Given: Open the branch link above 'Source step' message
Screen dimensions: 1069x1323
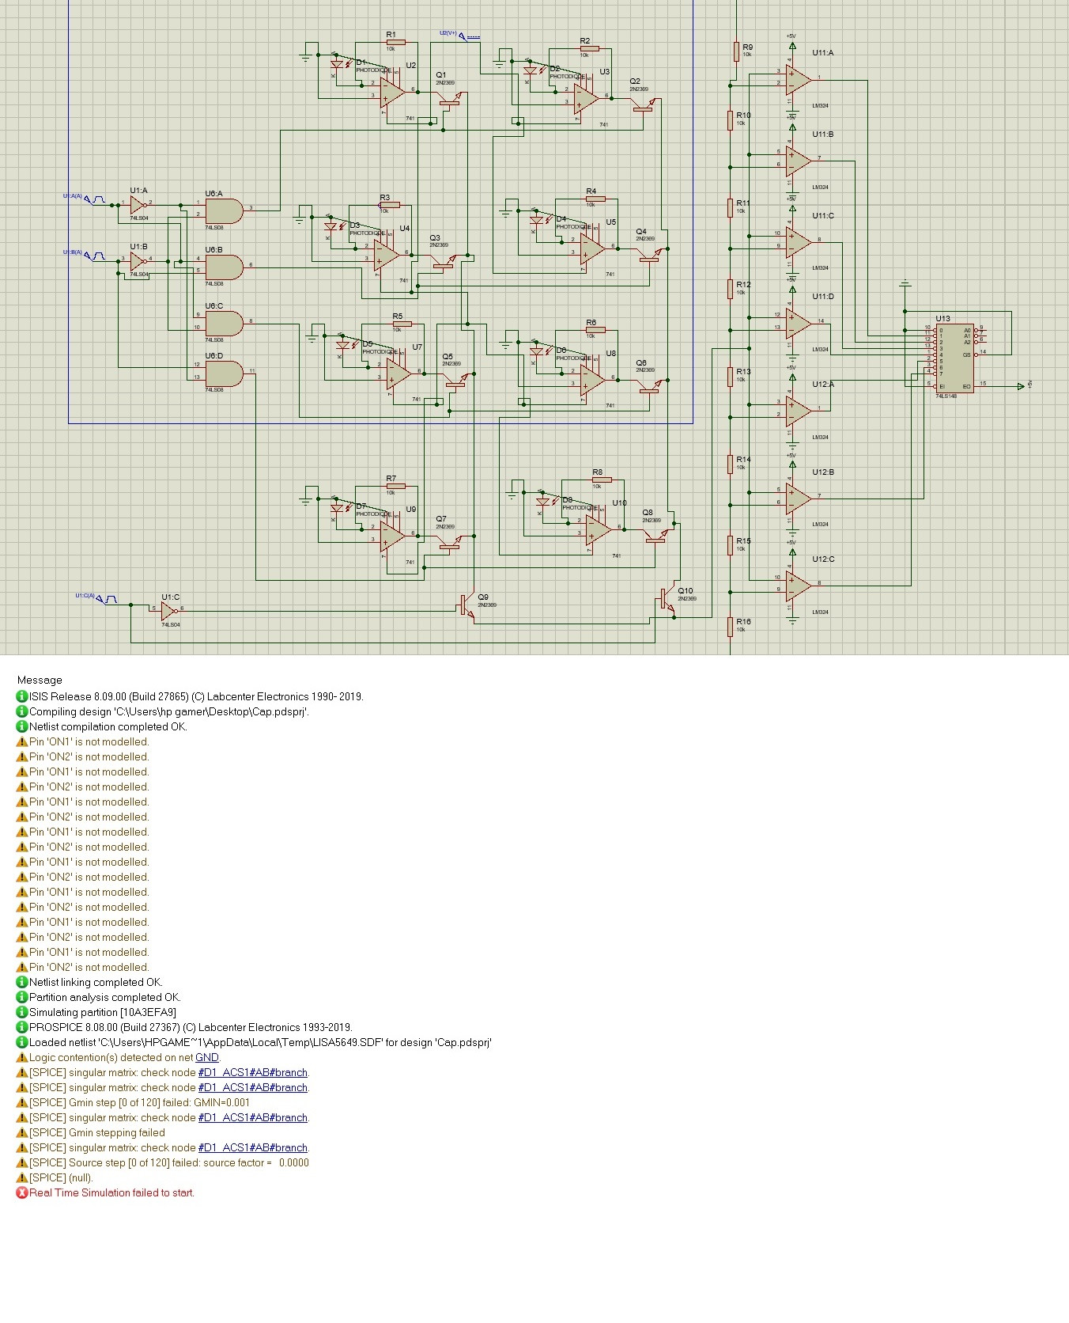Looking at the screenshot, I should 253,1147.
